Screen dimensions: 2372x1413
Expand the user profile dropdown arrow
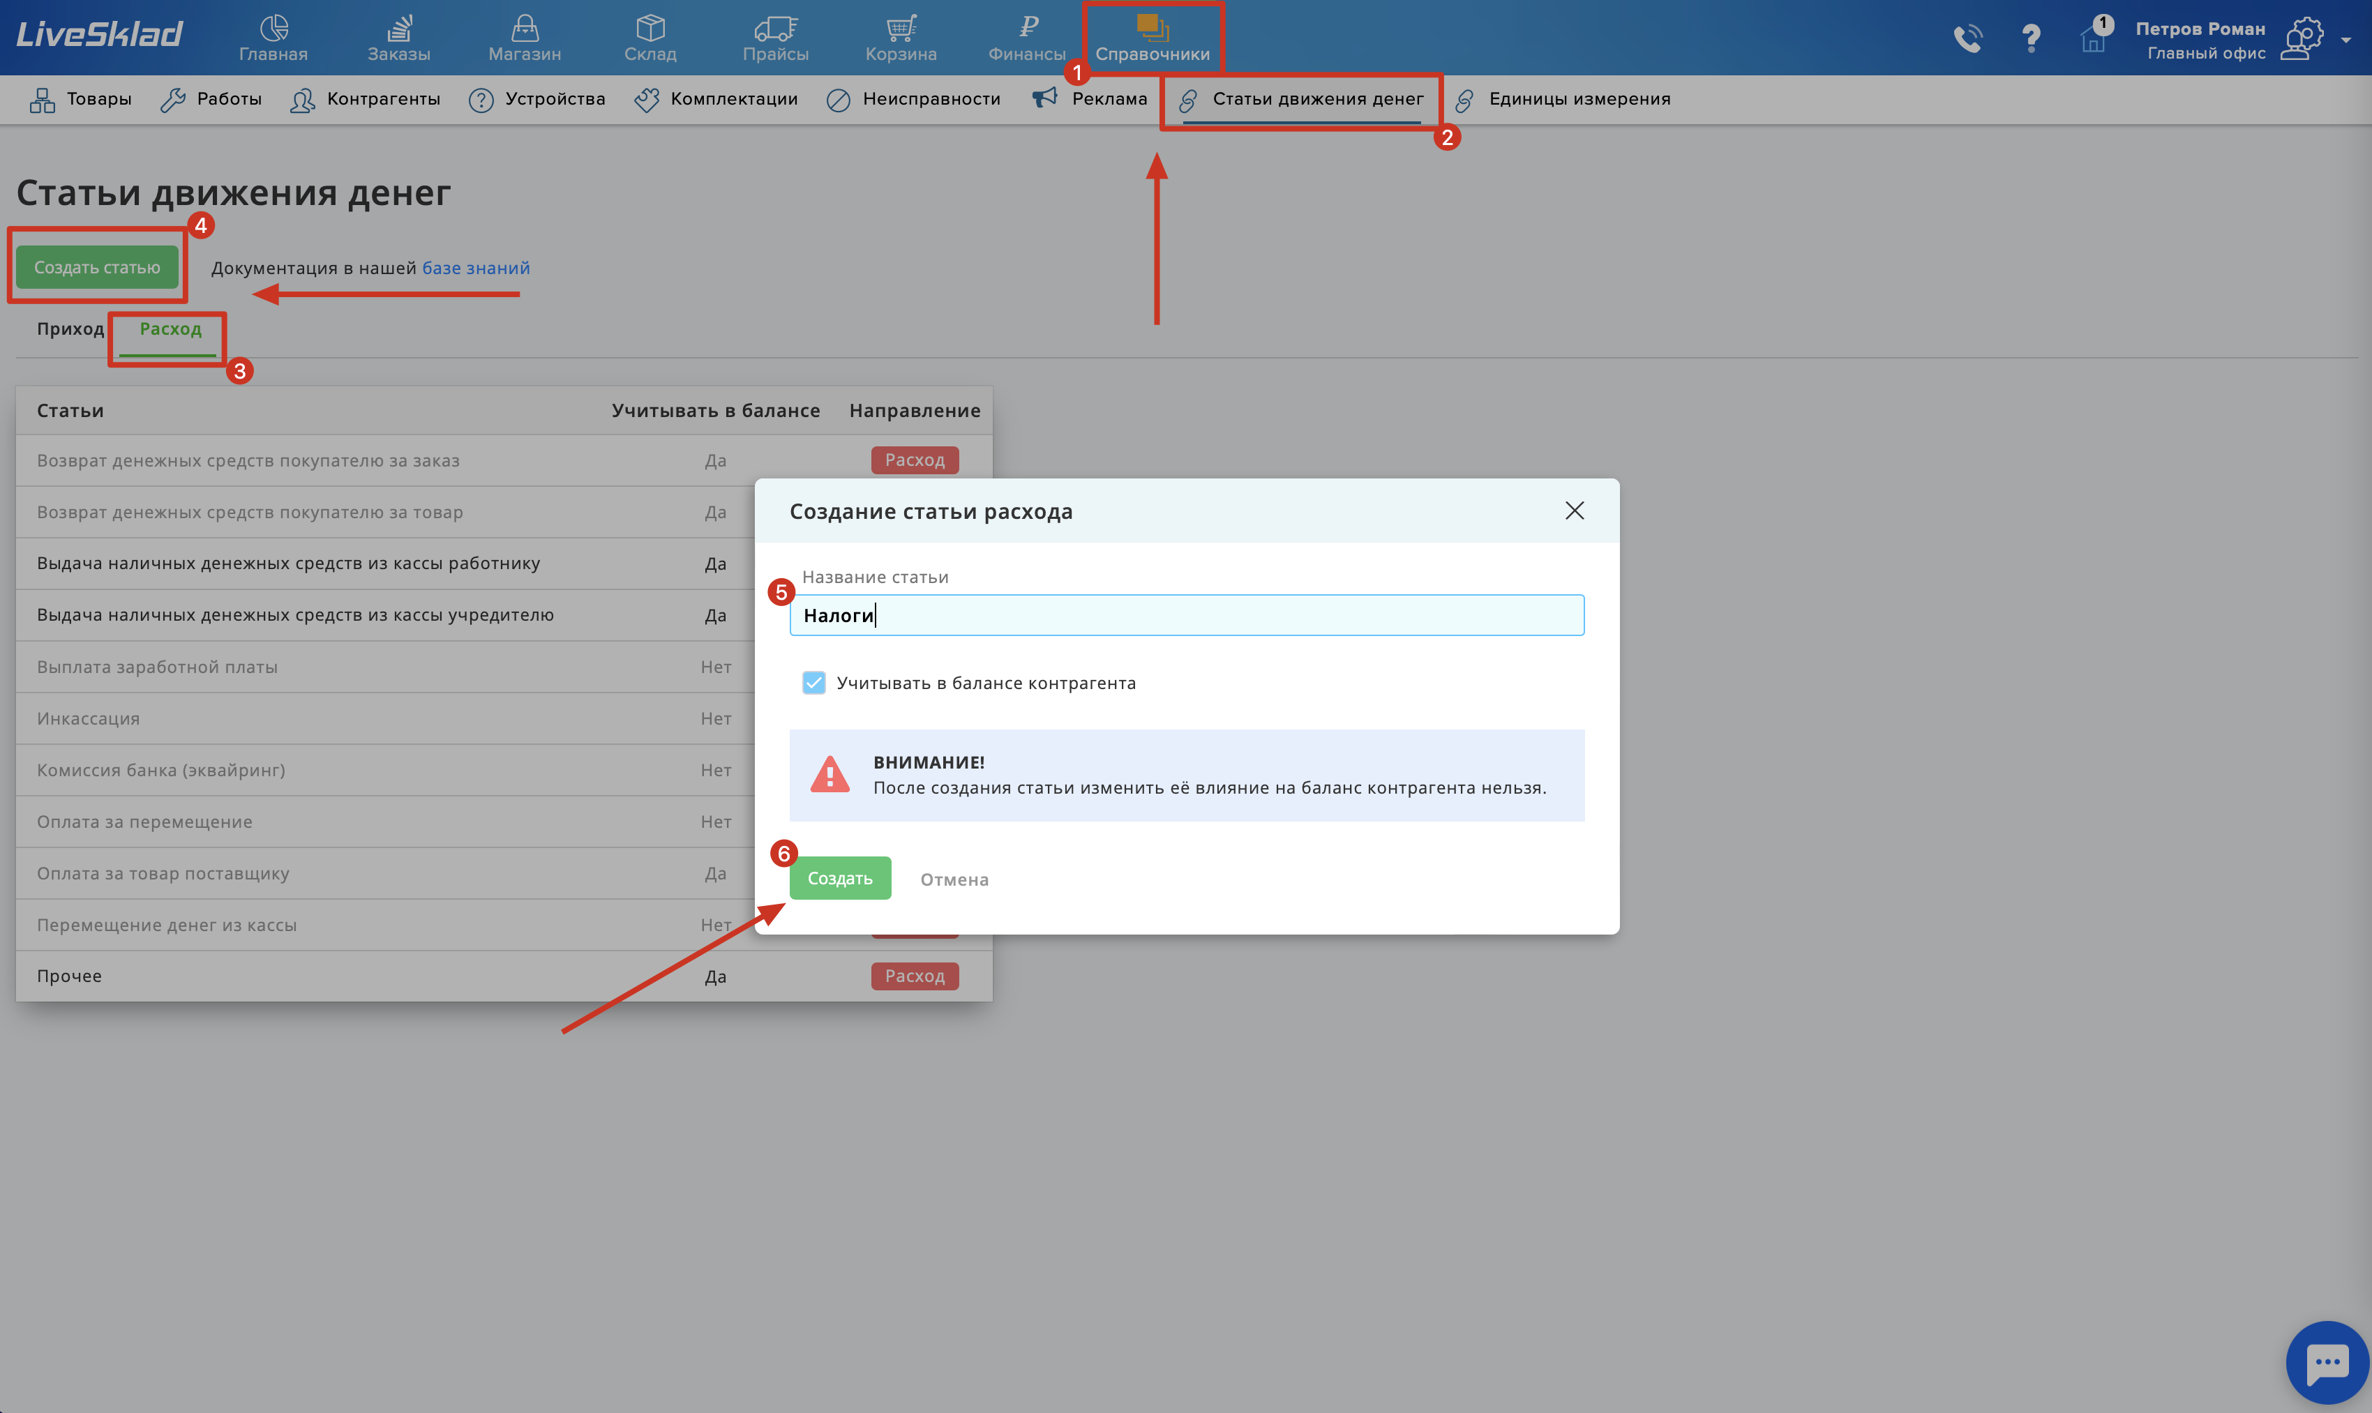(x=2346, y=40)
